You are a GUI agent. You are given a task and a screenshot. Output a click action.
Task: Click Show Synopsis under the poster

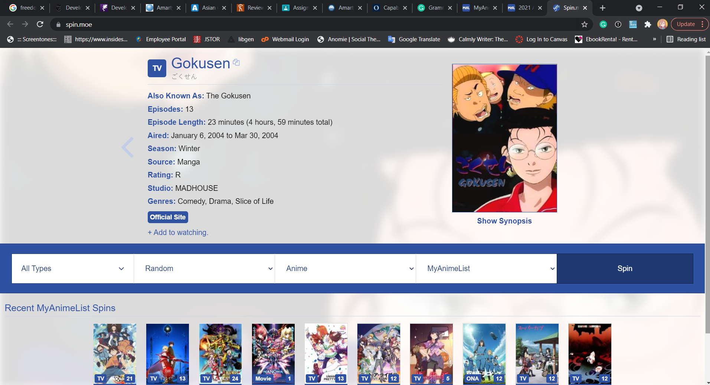click(x=504, y=221)
